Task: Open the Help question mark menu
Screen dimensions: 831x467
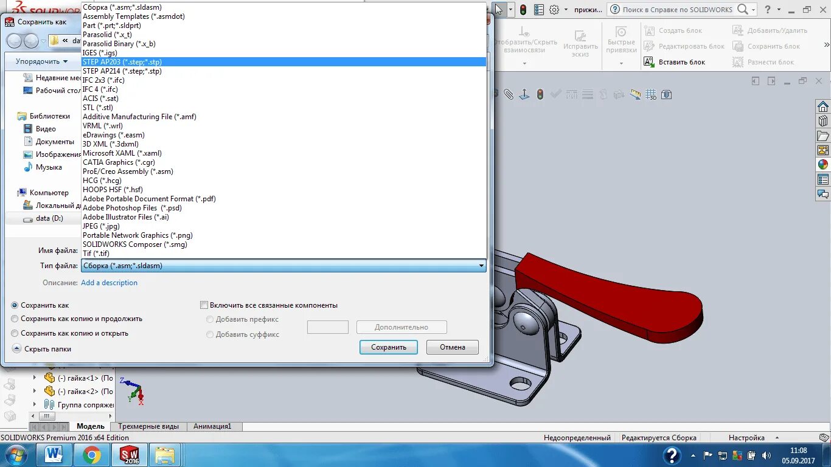Action: [769, 10]
